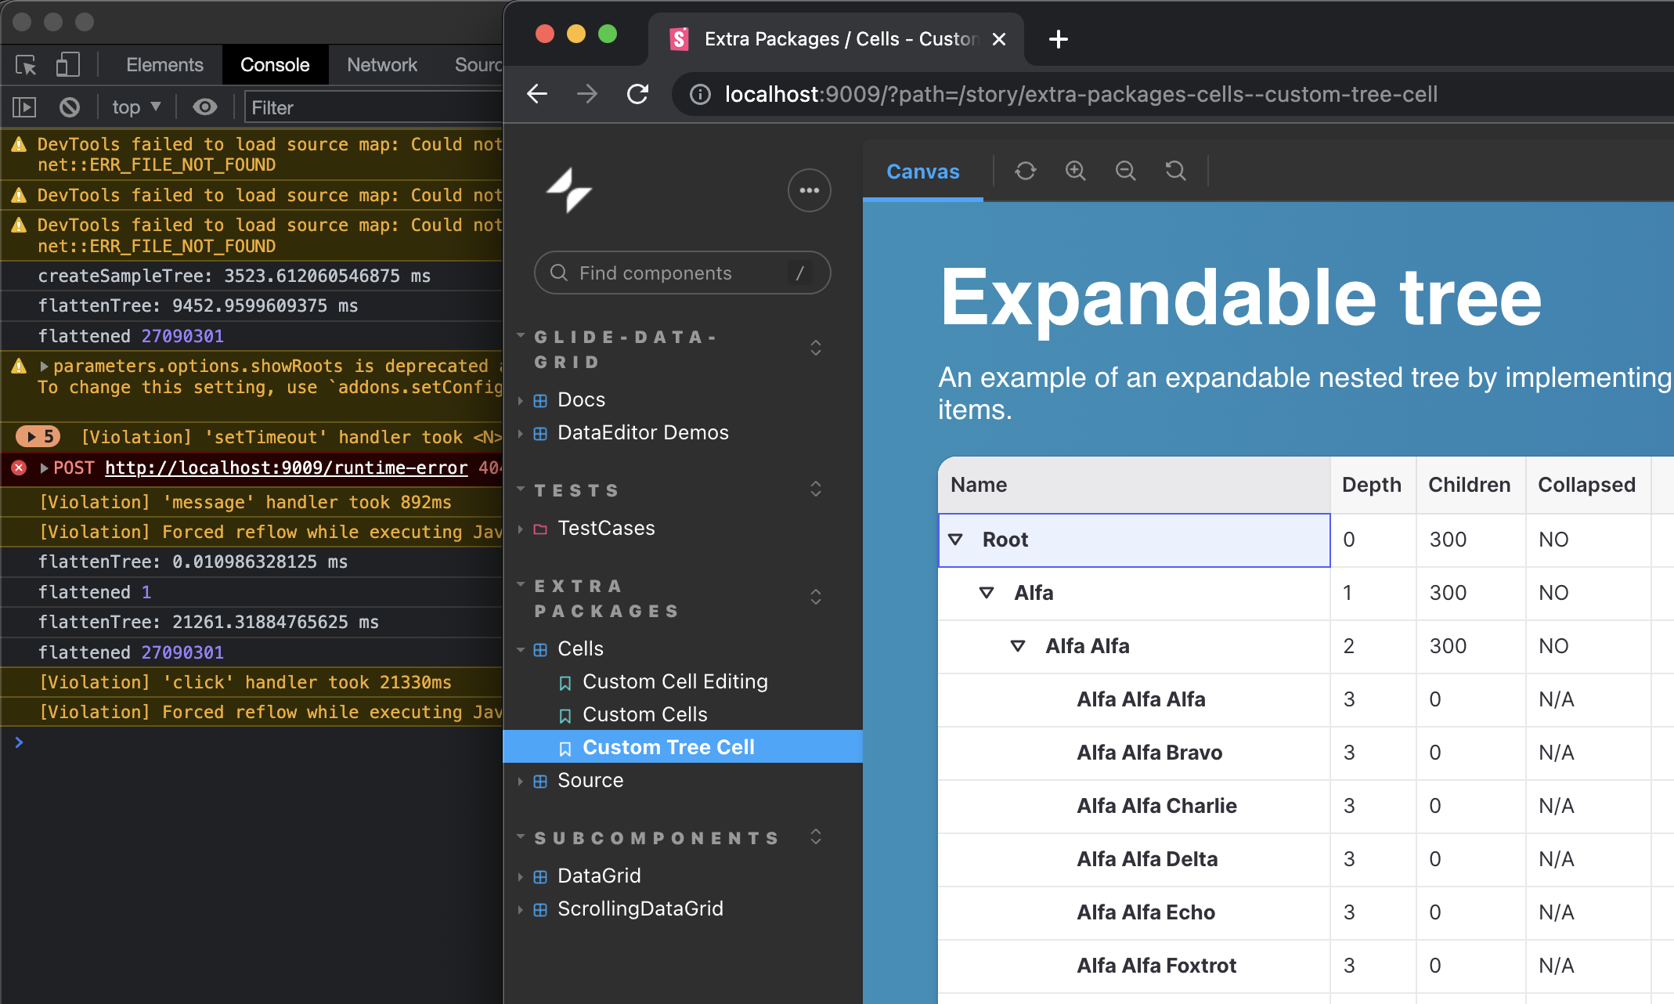Click the localhost runtime-error link
The height and width of the screenshot is (1004, 1674).
point(286,468)
